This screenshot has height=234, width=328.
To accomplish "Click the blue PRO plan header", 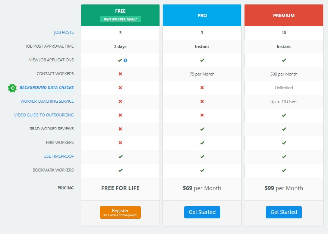I will pos(202,15).
